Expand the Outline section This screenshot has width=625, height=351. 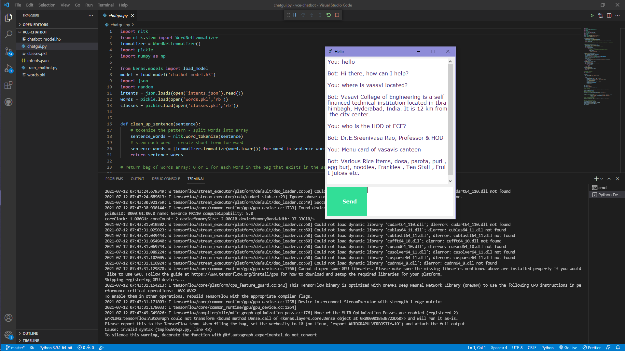(x=57, y=333)
